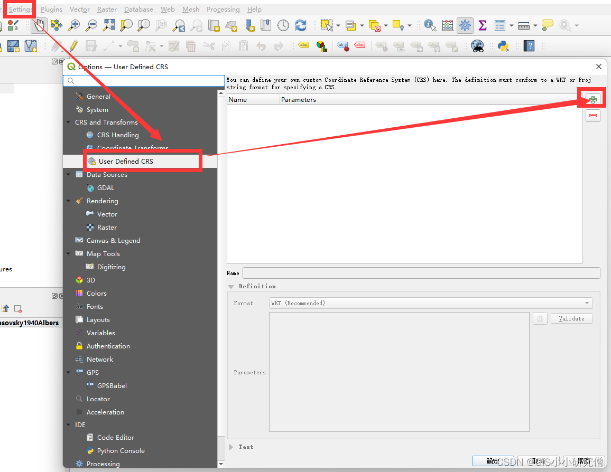Click the options search field
This screenshot has height=472, width=611.
click(x=144, y=81)
